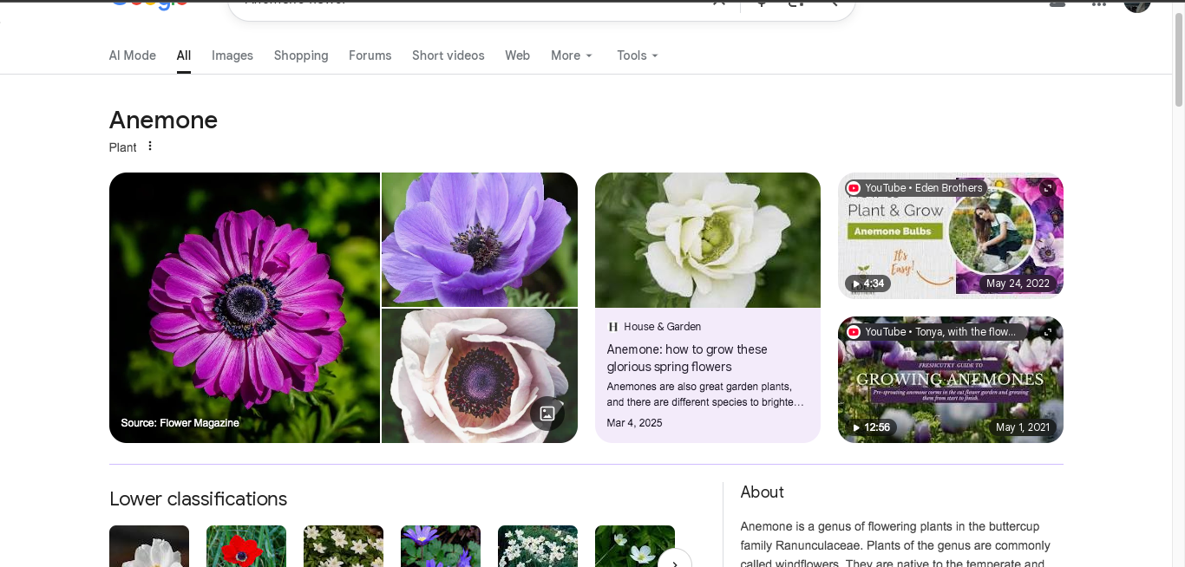Expand the Growing Anemones video preview
This screenshot has width=1185, height=567.
click(1048, 332)
